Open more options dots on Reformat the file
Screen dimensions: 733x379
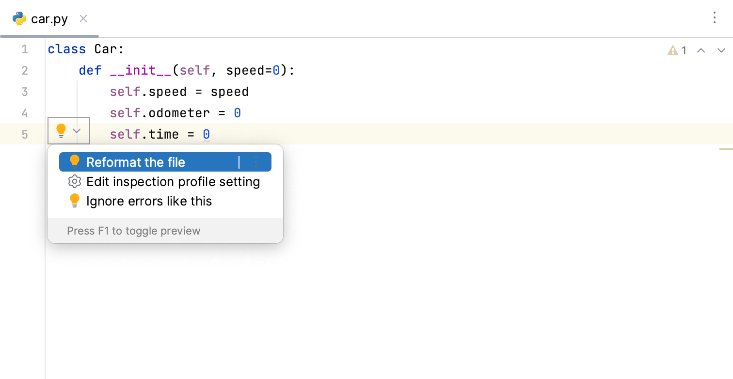256,162
